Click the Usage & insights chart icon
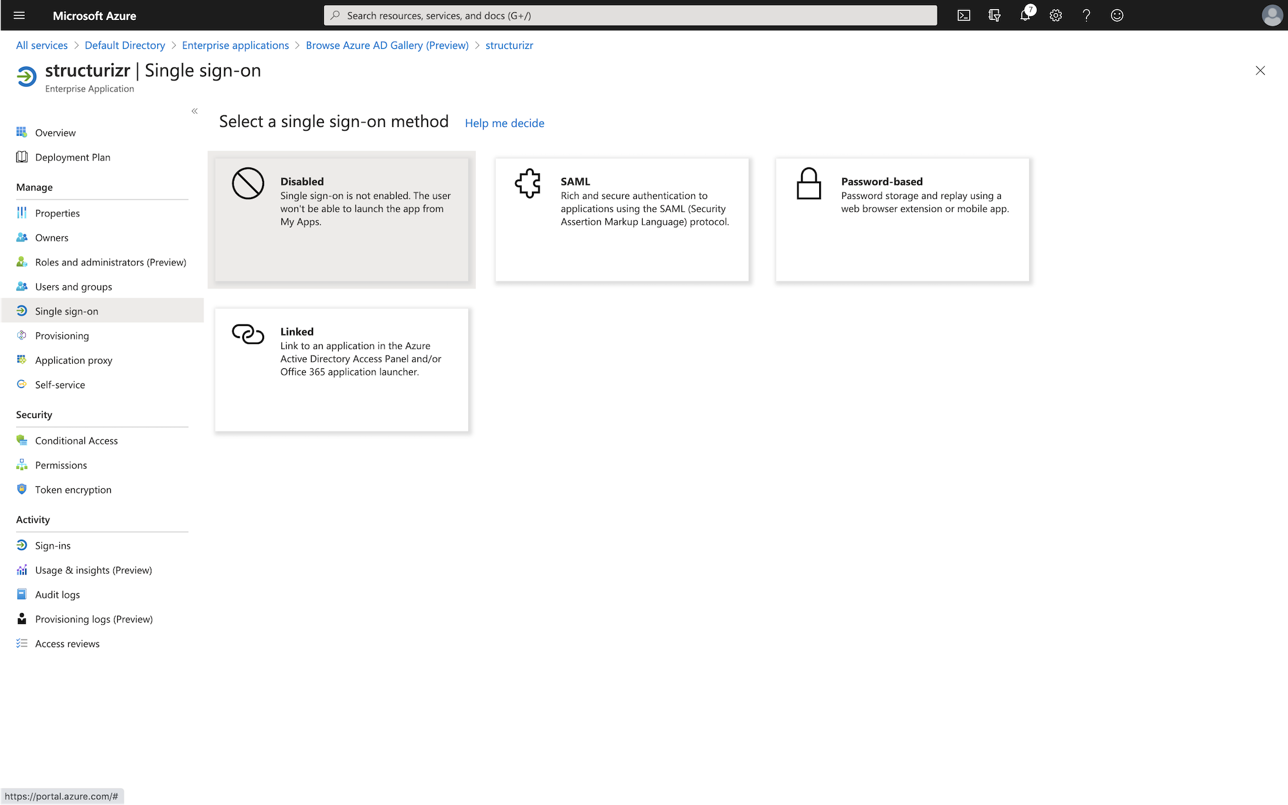Screen dimensions: 1288x805 coord(22,569)
